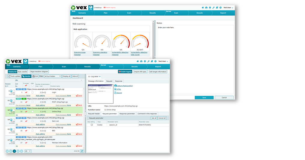Open the captured page thumbnail in Log detail
Viewport: 305px width, 160px height.
click(x=101, y=94)
